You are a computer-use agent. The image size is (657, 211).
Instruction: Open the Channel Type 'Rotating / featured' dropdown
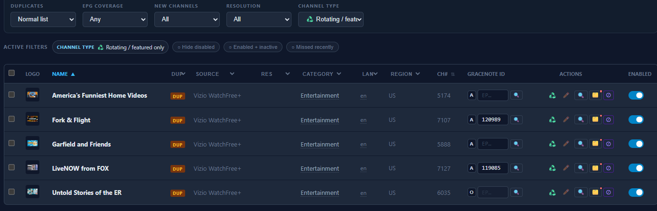[x=331, y=19]
